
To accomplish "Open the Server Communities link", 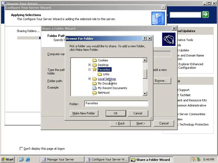I will pyautogui.click(x=192, y=114).
